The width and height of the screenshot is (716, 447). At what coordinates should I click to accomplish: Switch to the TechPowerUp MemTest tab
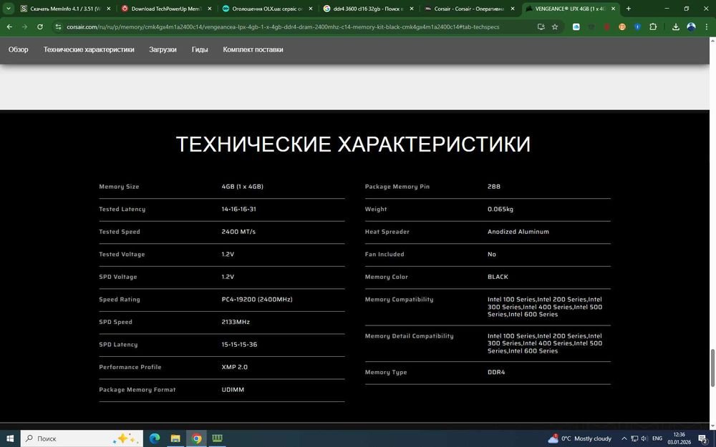click(166, 9)
